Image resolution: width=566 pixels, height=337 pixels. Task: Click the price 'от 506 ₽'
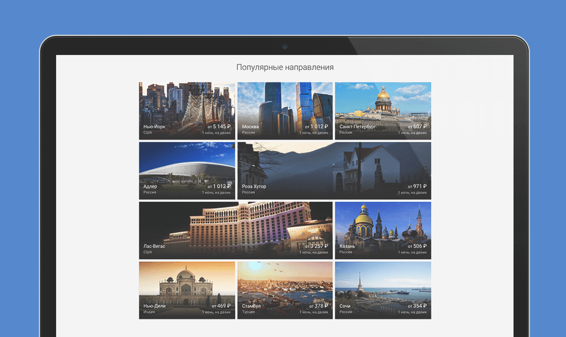[417, 246]
